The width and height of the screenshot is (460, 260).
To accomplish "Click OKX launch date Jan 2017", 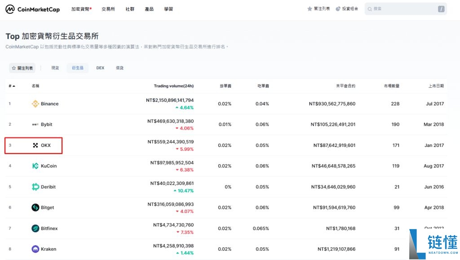I will coord(434,145).
